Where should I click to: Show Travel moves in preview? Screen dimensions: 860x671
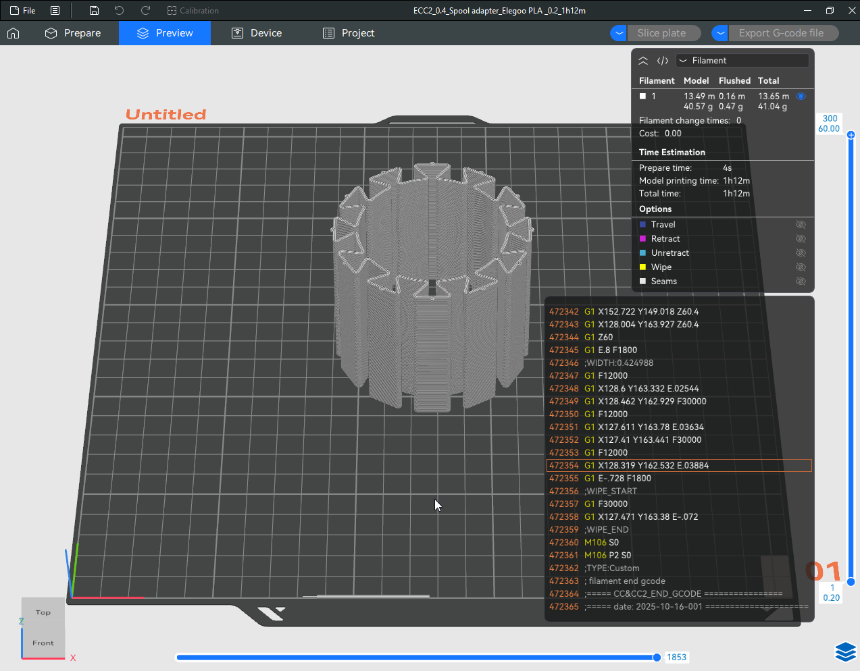pos(801,225)
